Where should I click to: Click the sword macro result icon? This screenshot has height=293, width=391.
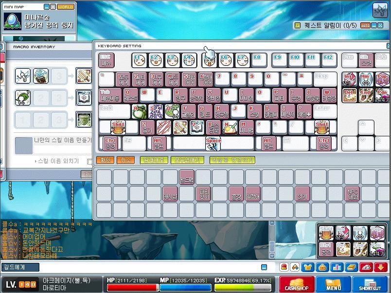(84, 76)
